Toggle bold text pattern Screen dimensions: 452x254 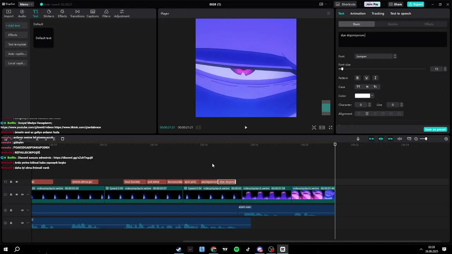click(x=357, y=78)
